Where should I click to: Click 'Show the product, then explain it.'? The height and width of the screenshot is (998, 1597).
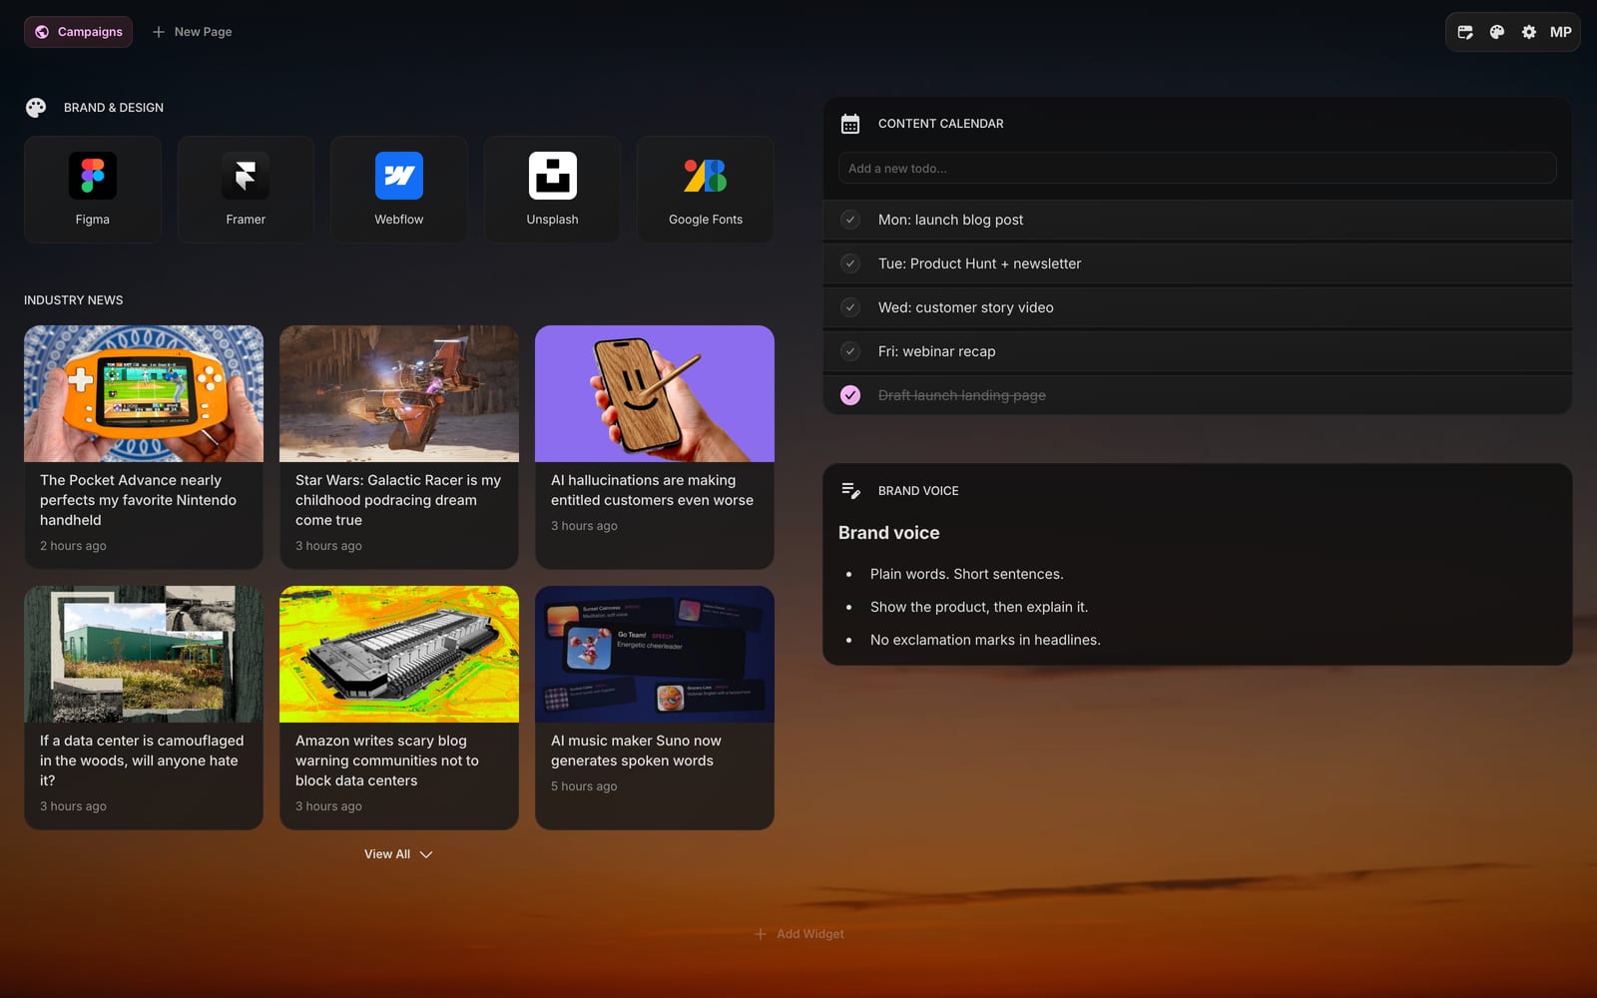click(979, 607)
